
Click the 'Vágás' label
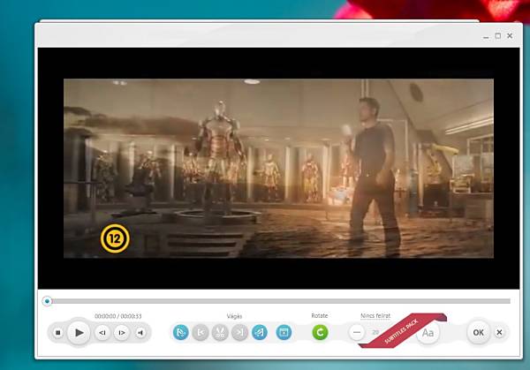(234, 316)
